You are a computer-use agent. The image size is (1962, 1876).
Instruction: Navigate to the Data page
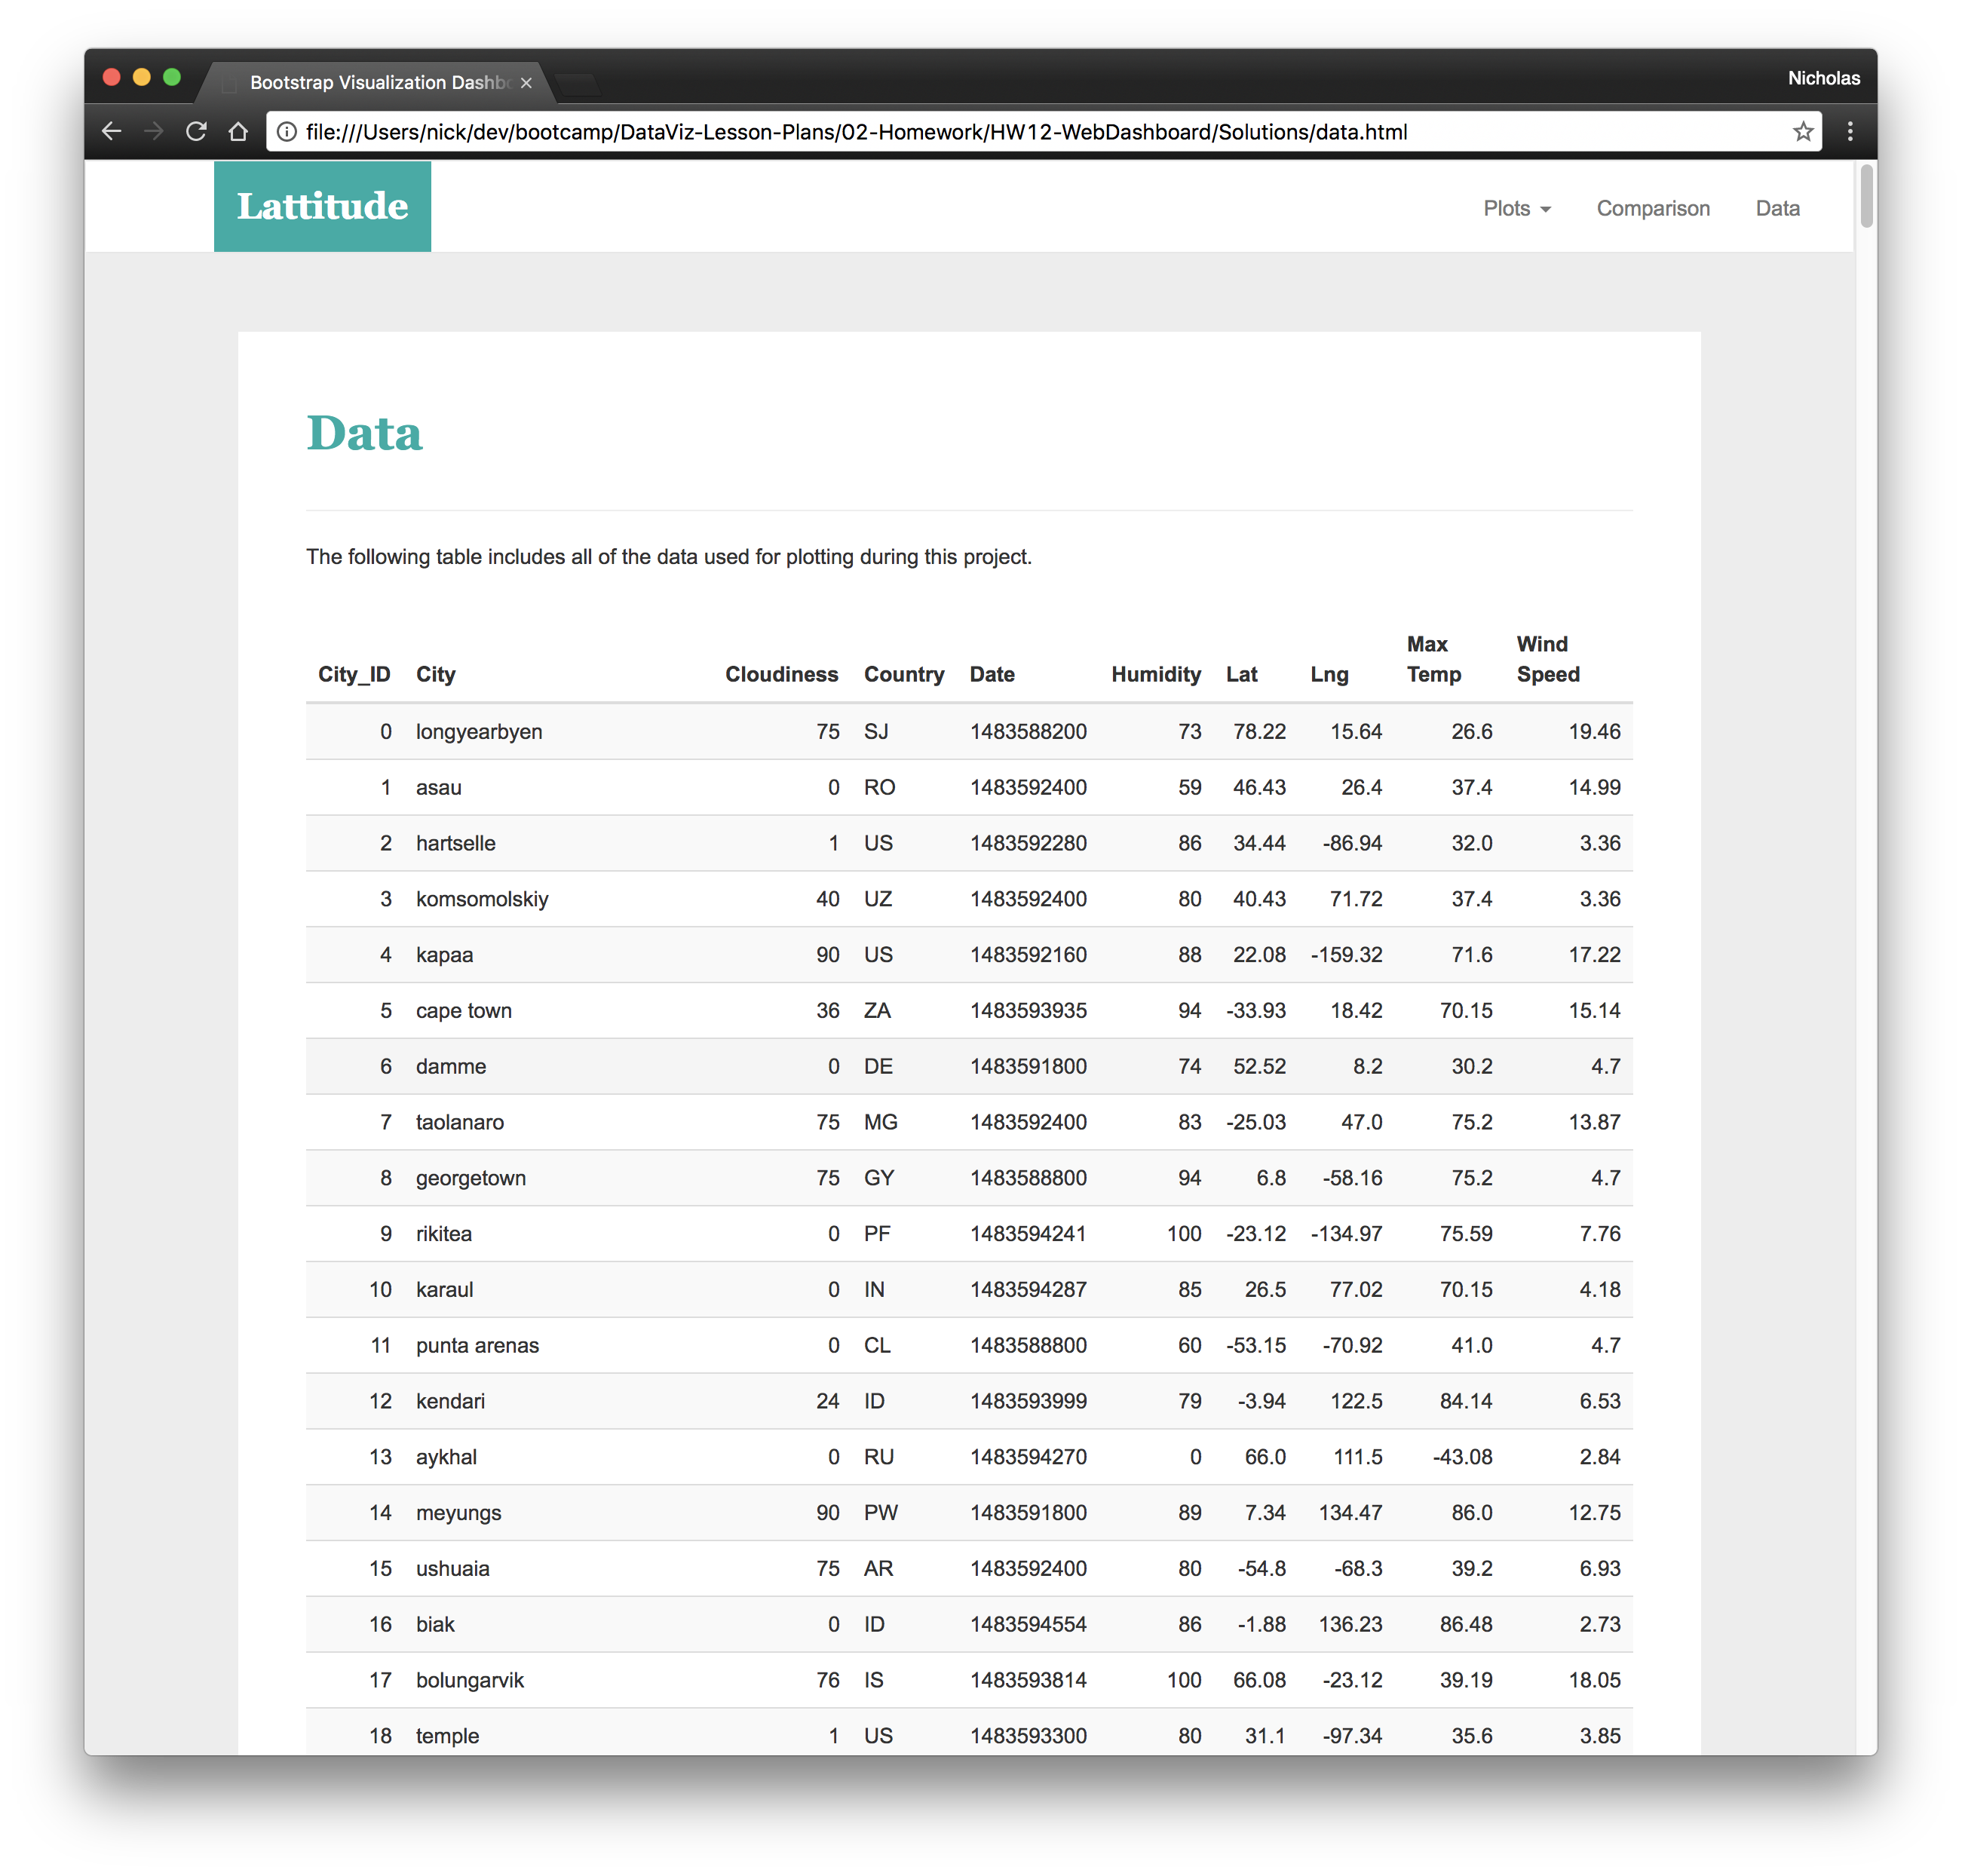click(1777, 208)
